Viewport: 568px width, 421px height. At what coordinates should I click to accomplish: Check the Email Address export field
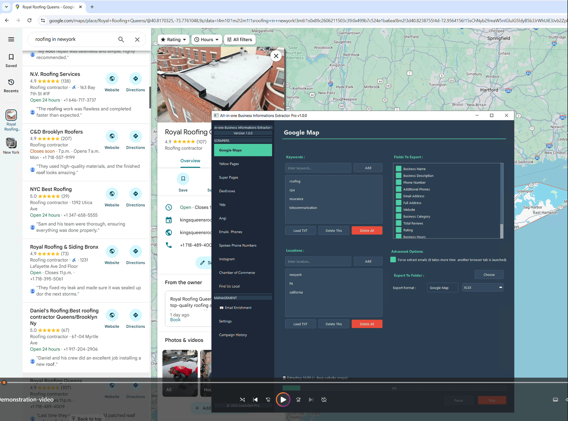point(398,196)
